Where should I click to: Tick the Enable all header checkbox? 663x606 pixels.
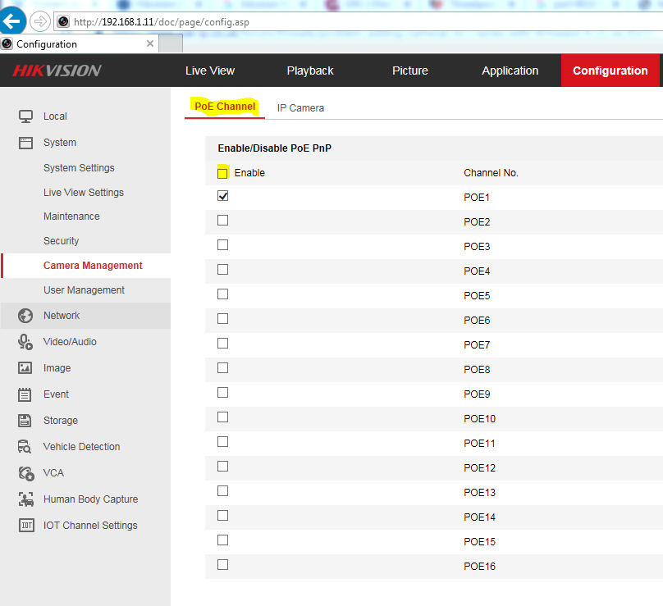click(222, 173)
